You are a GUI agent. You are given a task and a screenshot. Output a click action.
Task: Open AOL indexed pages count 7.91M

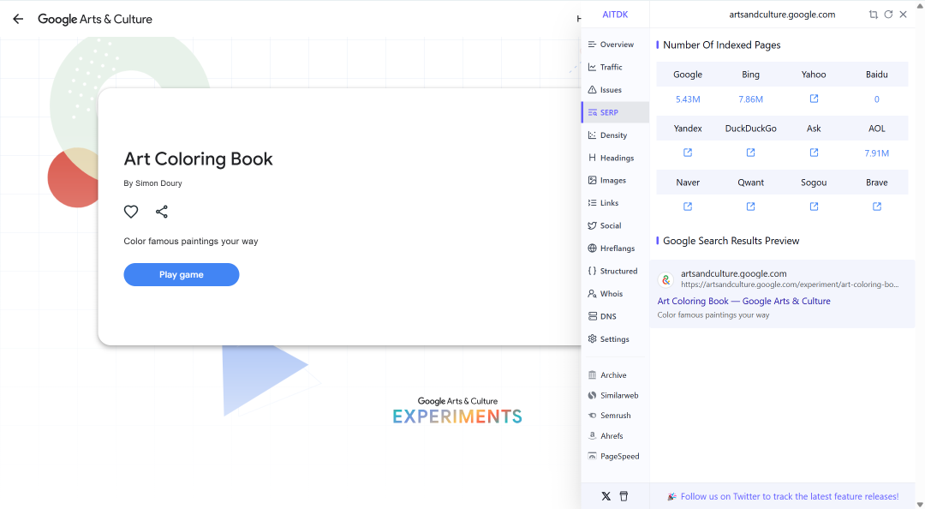point(877,153)
